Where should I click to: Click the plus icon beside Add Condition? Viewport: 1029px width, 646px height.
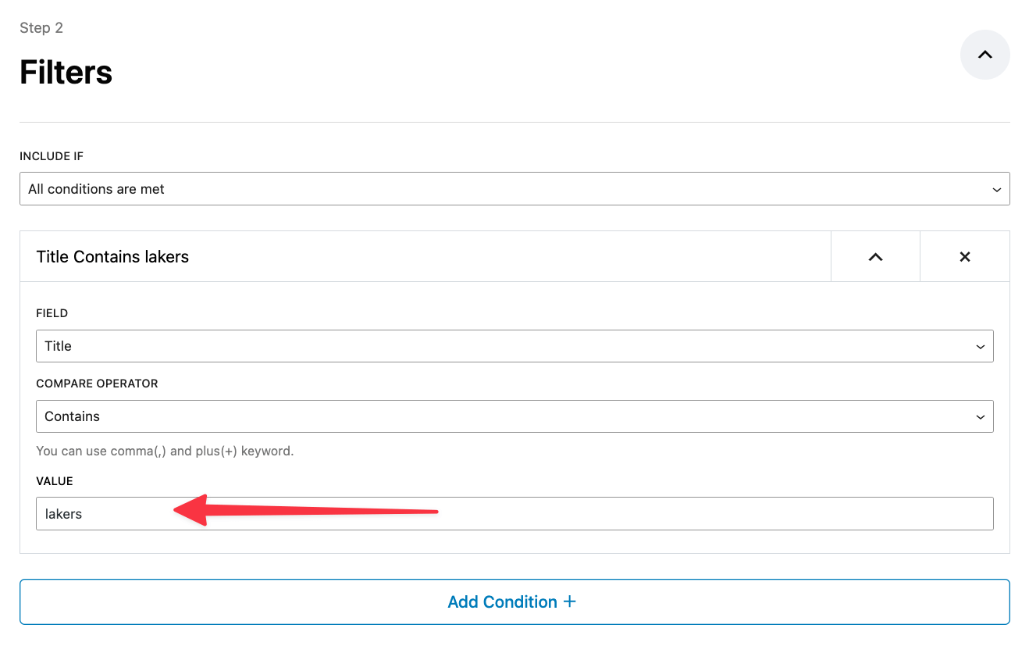tap(569, 601)
